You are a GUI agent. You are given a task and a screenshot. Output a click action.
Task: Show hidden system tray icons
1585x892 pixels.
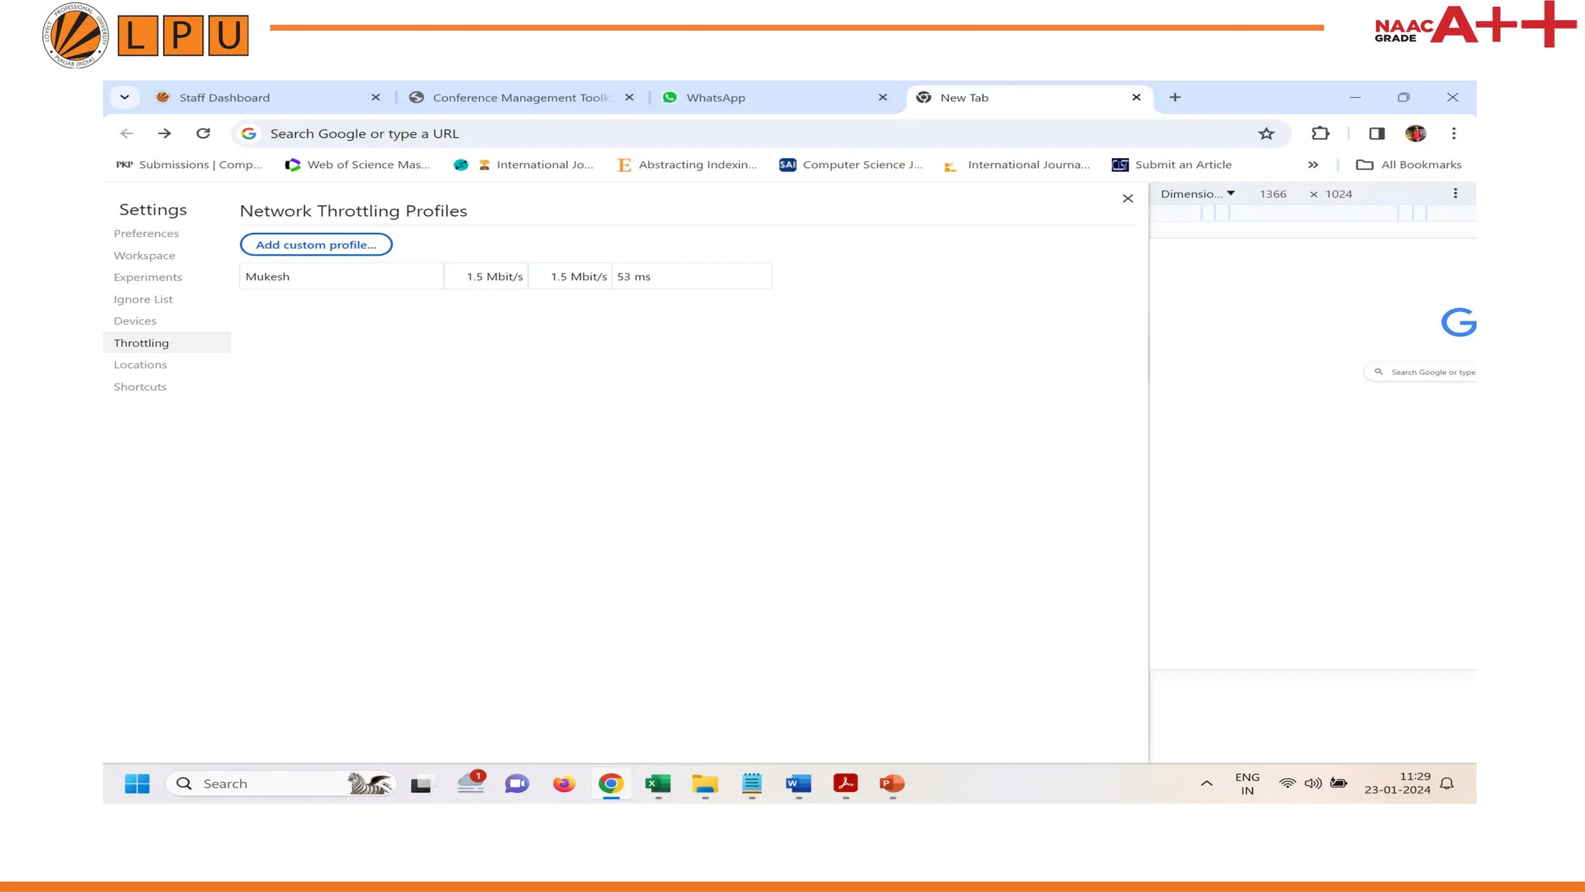pyautogui.click(x=1206, y=784)
